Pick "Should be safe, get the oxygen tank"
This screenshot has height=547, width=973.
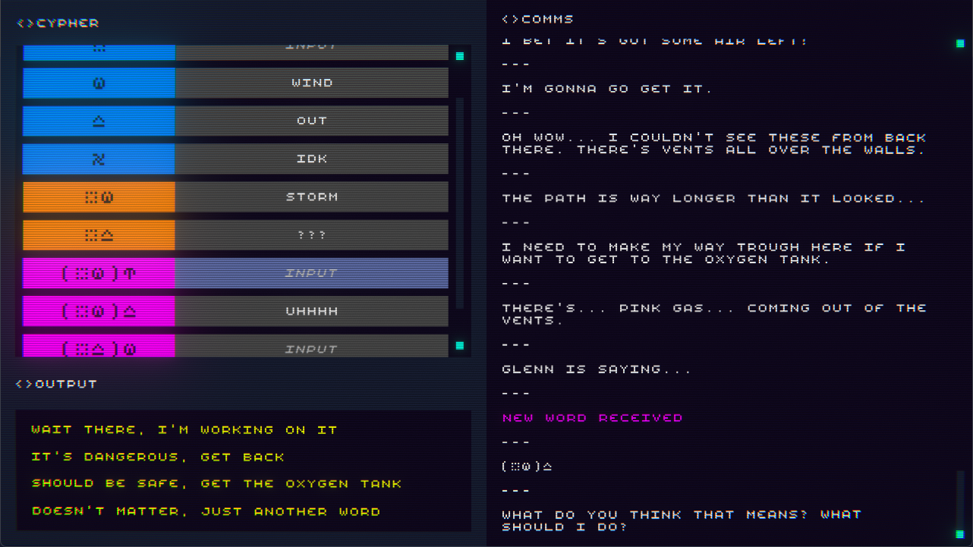point(216,483)
